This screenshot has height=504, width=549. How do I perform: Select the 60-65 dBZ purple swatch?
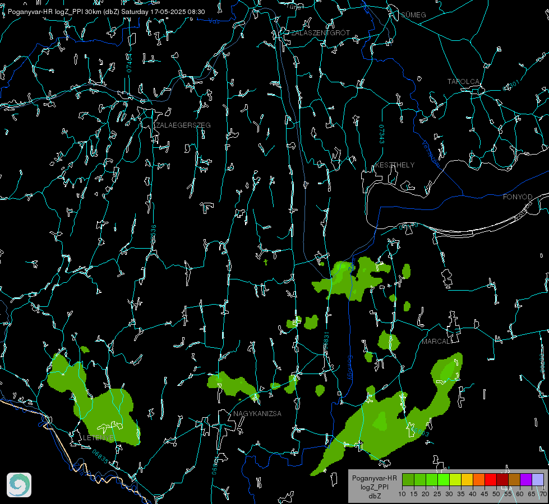[526, 480]
